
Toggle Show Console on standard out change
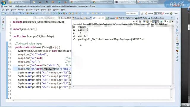[154, 21]
